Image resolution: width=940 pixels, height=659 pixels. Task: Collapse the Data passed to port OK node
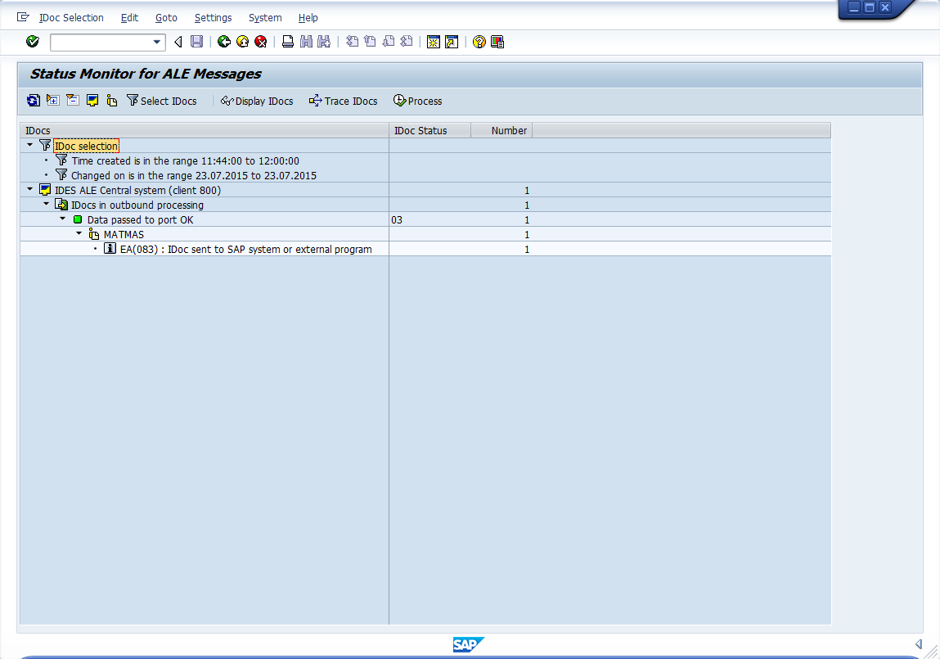[63, 219]
